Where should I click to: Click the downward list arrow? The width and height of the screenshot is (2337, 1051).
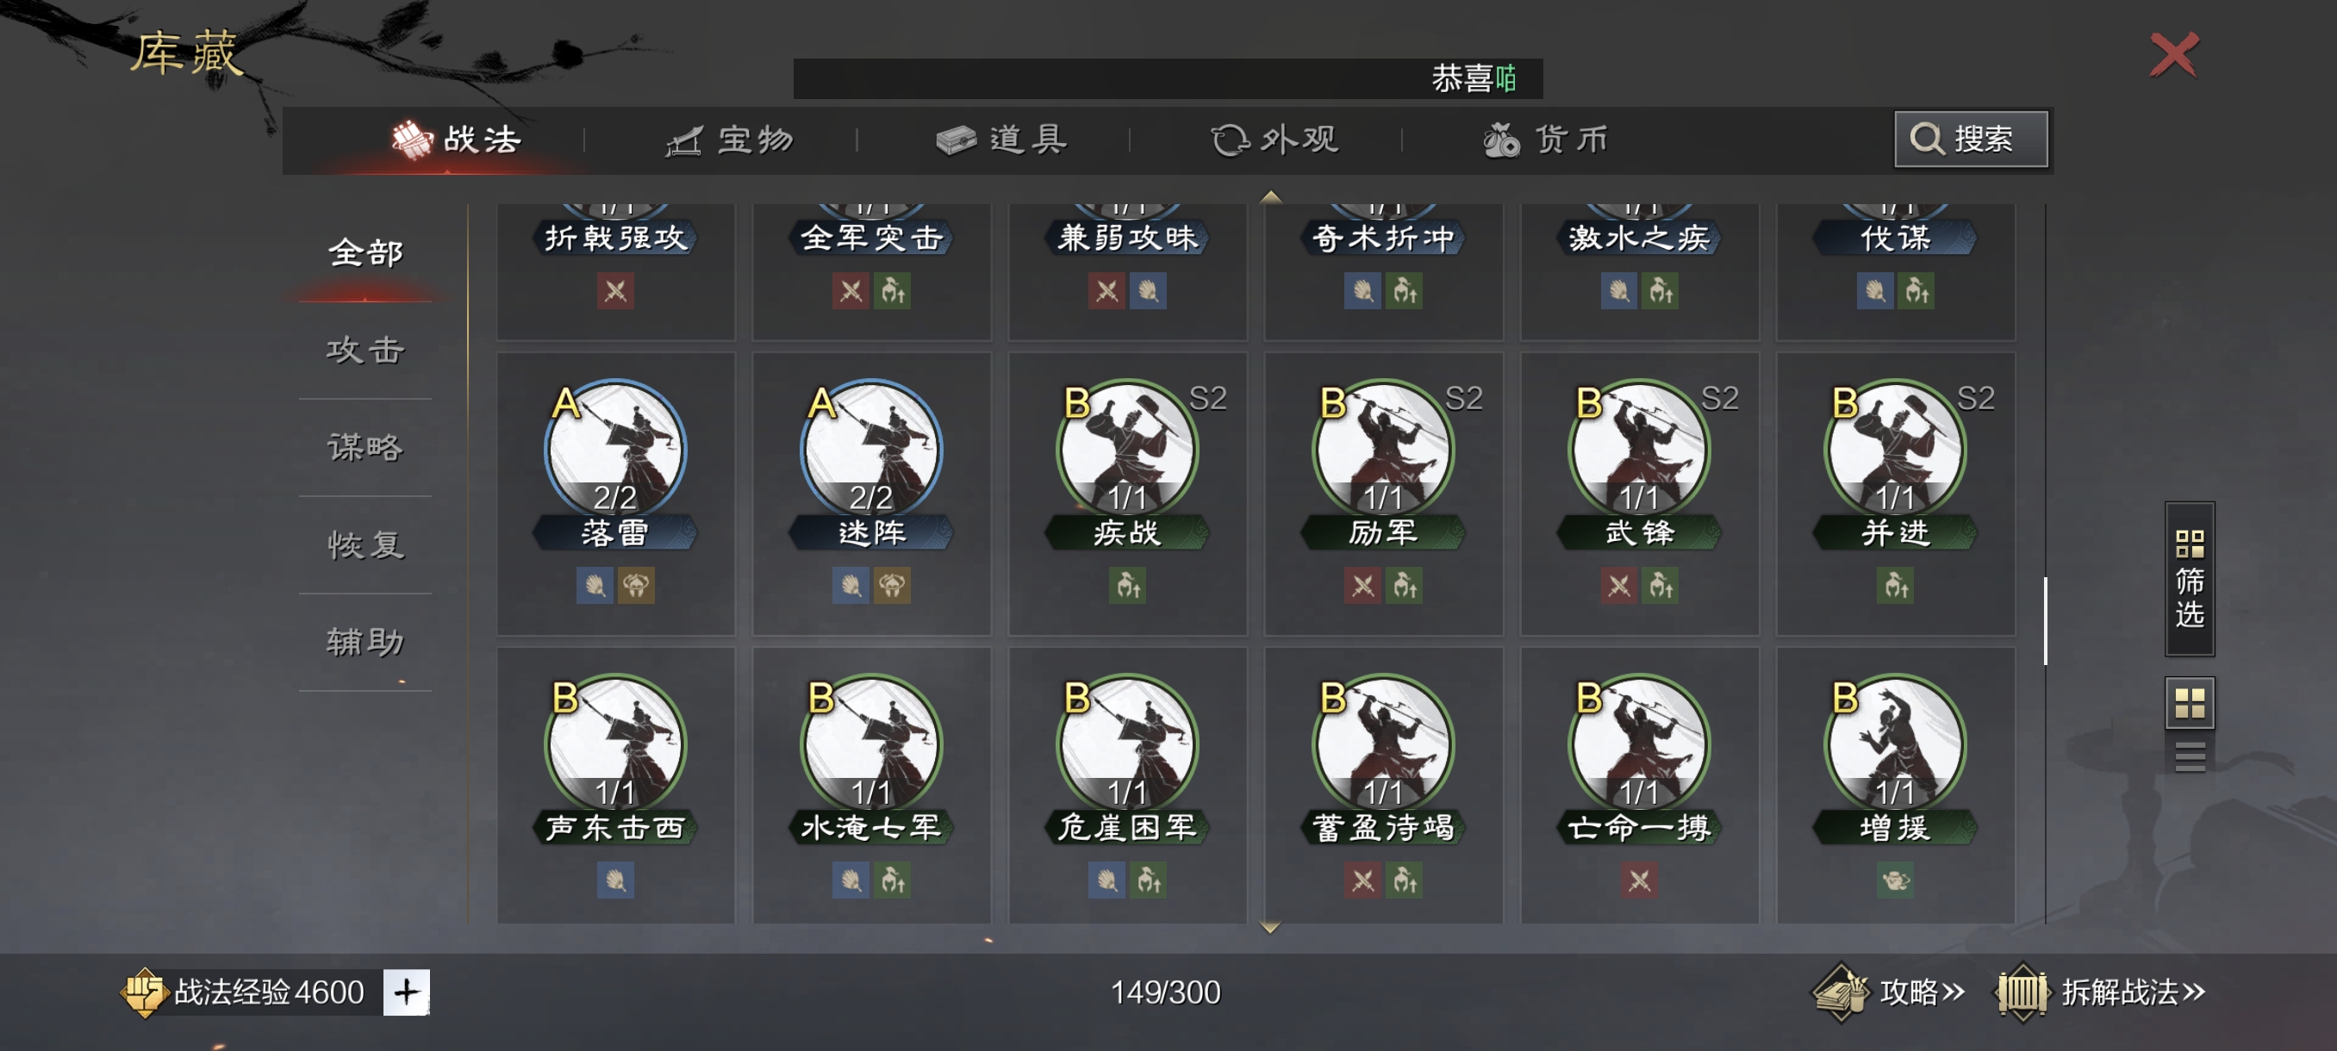1270,928
